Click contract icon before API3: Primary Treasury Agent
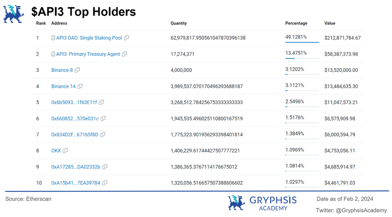This screenshot has height=217, width=392. click(53, 54)
